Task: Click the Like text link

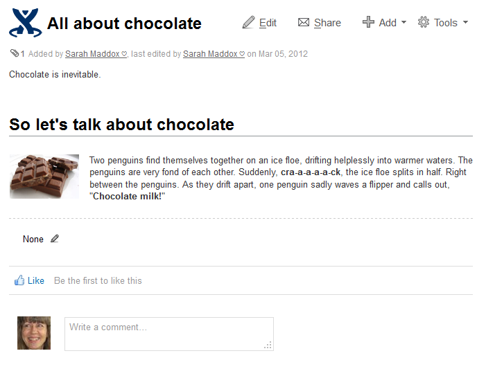Action: 36,280
